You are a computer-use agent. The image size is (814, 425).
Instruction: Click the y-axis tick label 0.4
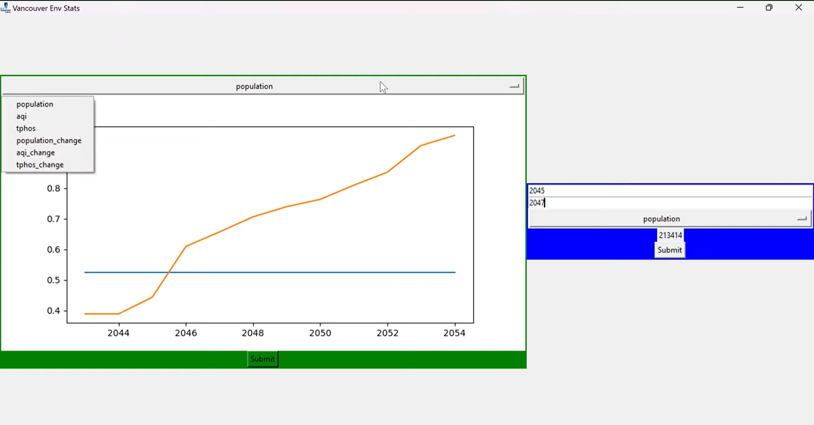click(53, 310)
